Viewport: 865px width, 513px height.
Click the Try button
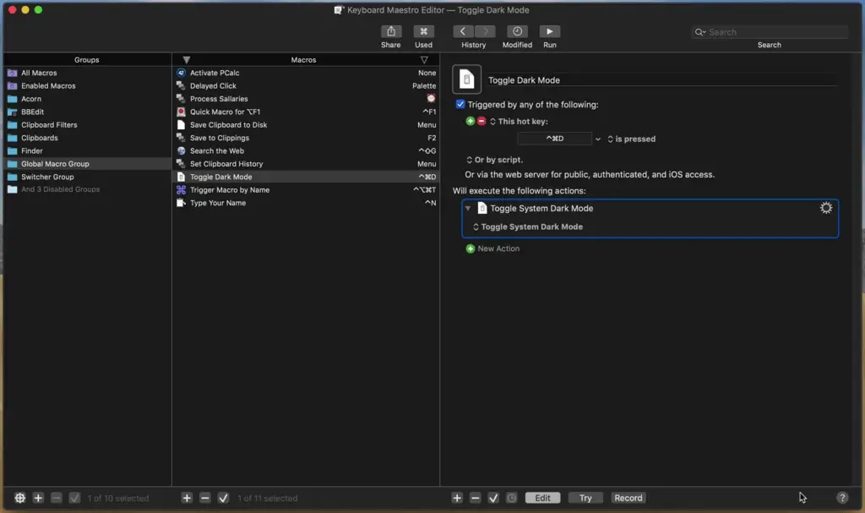click(x=585, y=498)
